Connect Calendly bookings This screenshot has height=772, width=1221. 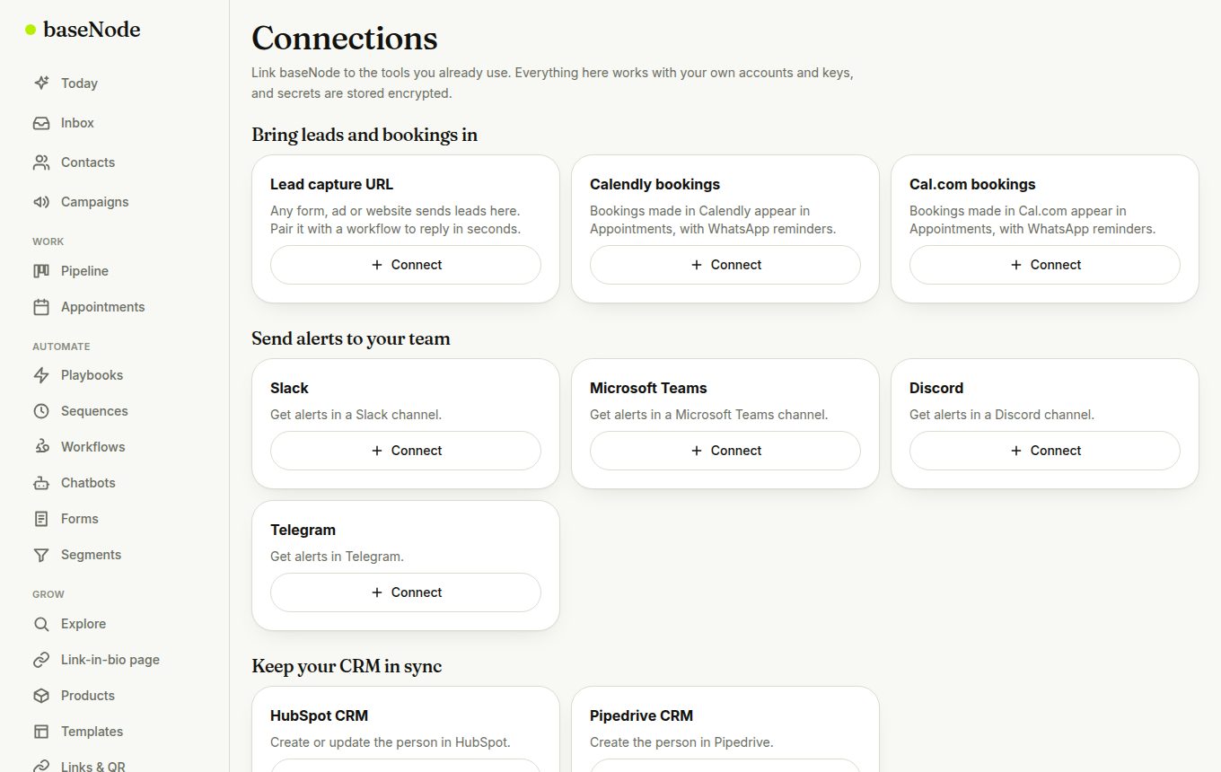click(x=725, y=265)
